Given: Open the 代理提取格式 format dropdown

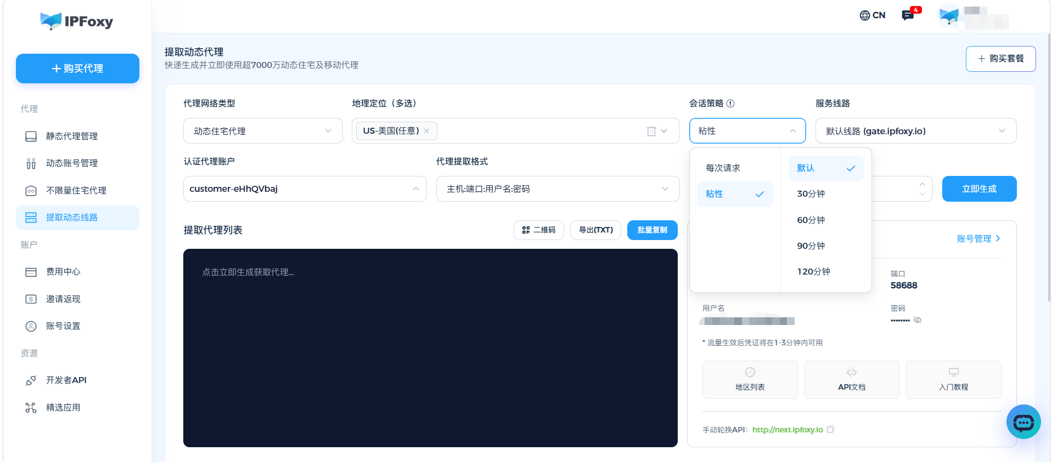Looking at the screenshot, I should click(x=558, y=189).
